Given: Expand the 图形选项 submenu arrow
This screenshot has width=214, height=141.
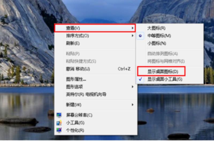Looking at the screenshot, I should coord(132,87).
